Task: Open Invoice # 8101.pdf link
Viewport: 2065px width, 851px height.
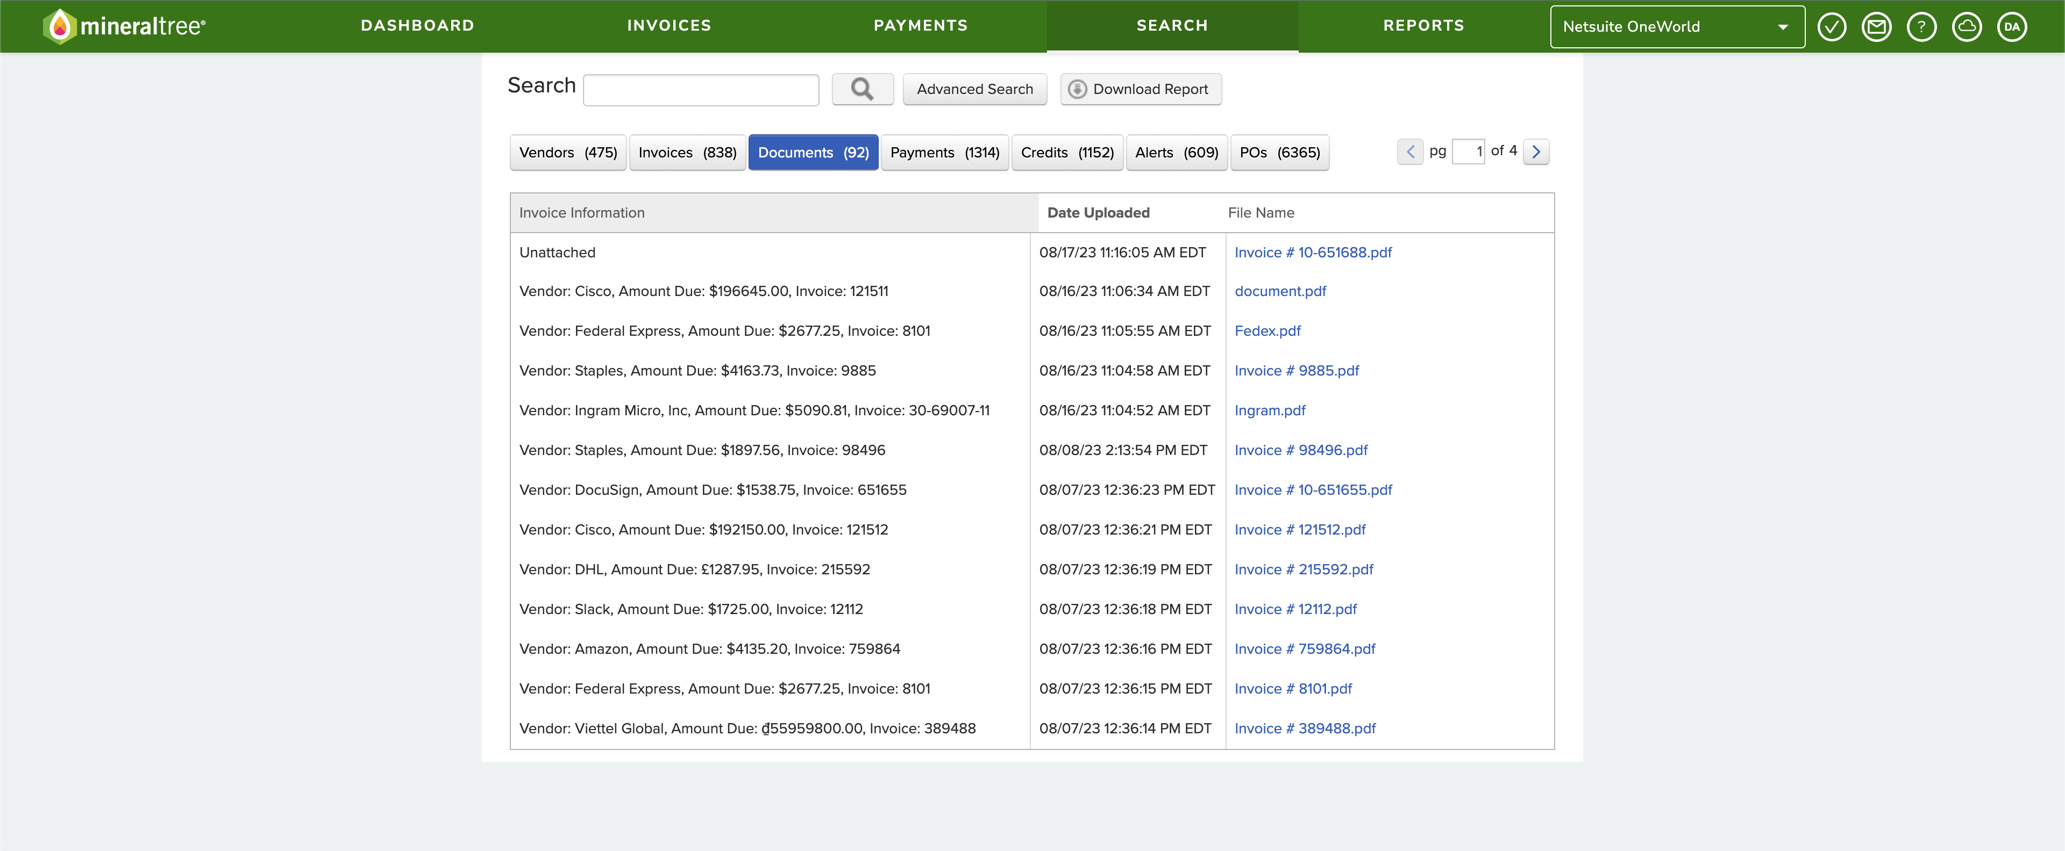Action: [x=1293, y=689]
